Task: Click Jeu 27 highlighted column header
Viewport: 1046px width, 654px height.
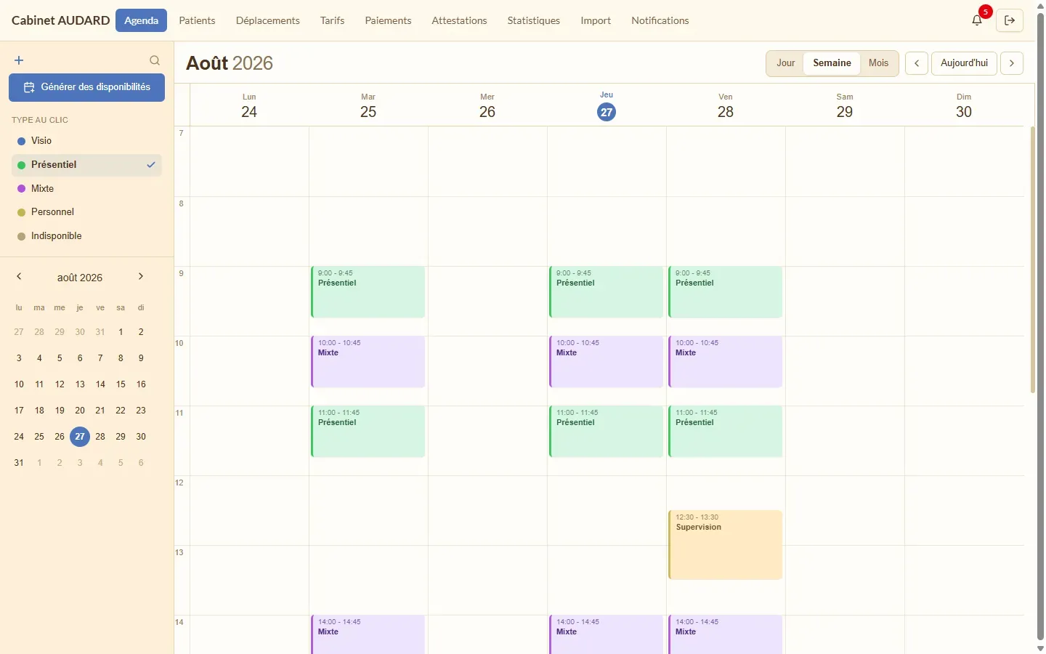Action: 607,106
